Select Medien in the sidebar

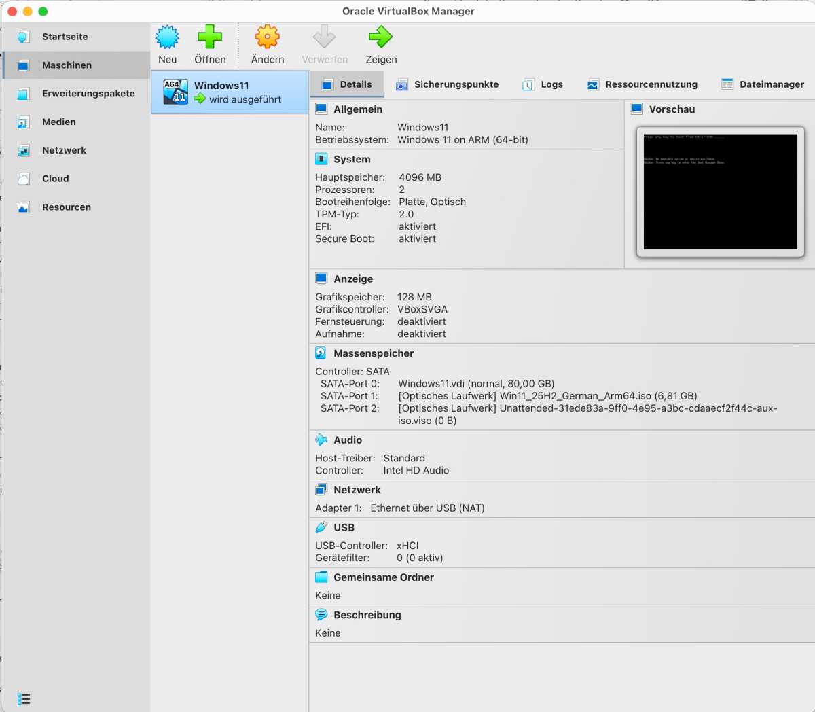click(58, 122)
